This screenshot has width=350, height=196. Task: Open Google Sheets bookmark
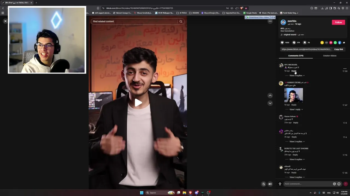coord(250,13)
